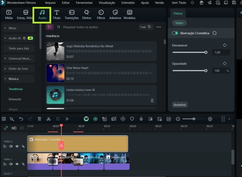Click zoom in plus button on timeline
The image size is (242, 177).
pos(210,119)
